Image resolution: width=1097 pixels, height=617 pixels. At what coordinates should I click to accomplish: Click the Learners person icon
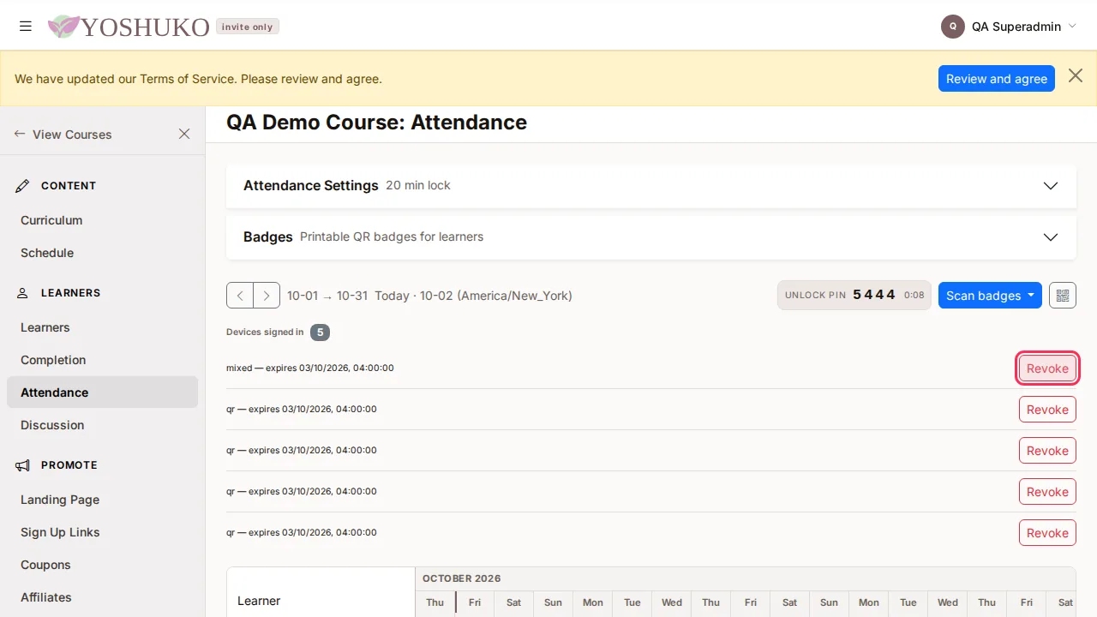(x=23, y=293)
